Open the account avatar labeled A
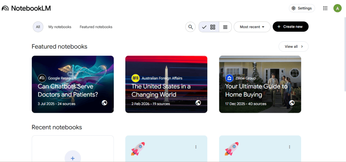This screenshot has height=162, width=346. [338, 8]
